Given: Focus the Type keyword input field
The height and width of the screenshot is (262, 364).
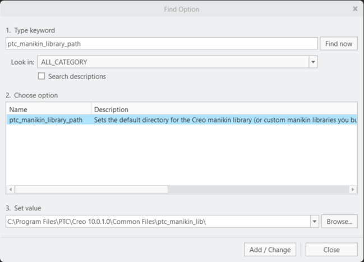Looking at the screenshot, I should click(162, 44).
